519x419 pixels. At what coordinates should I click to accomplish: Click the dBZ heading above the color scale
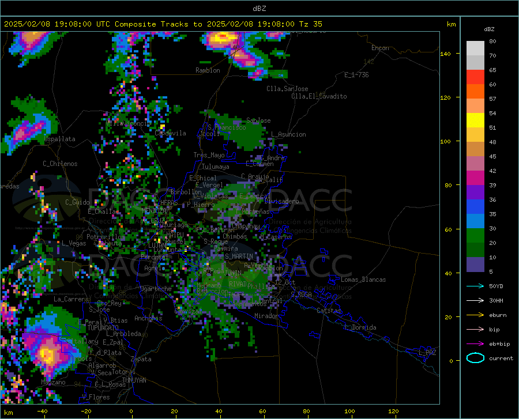click(x=489, y=29)
